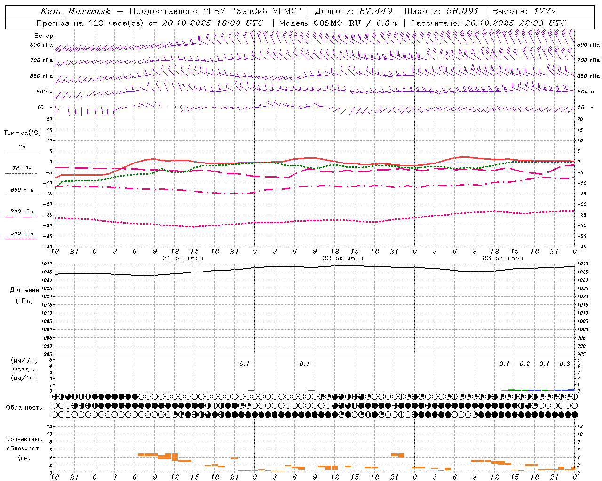Click the 'Высота: 177м' header field

(524, 11)
